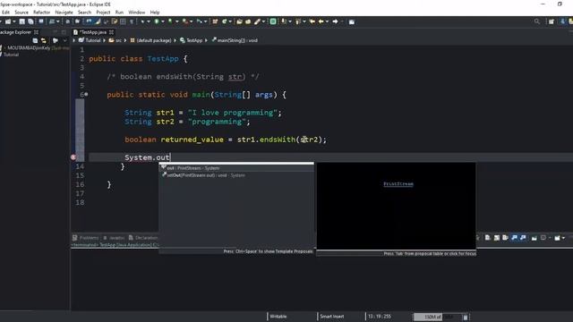Open the Edit menu
The image size is (573, 322).
[x=6, y=13]
